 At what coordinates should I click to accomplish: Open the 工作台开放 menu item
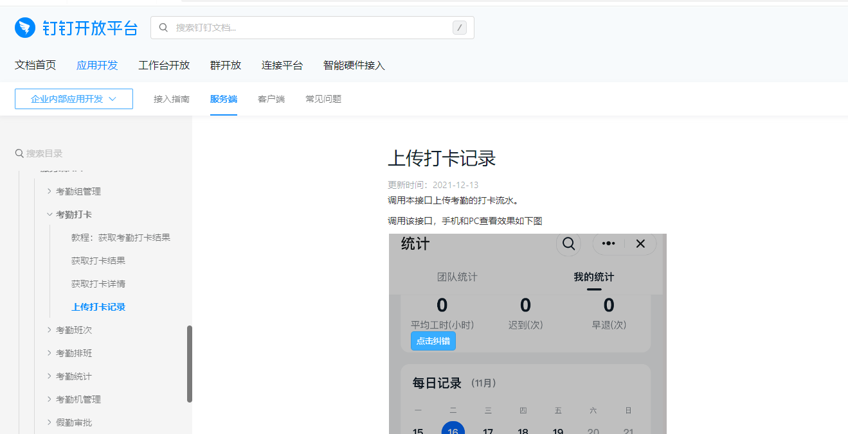164,65
